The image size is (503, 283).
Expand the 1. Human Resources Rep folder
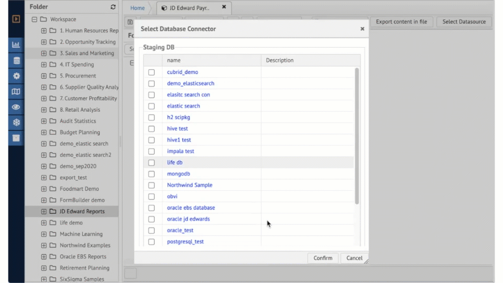pos(43,30)
